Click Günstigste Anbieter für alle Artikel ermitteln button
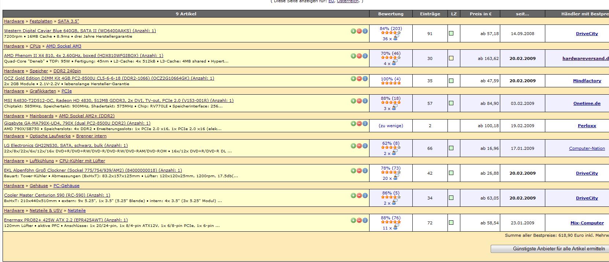Screen dimensions: 609x262 pyautogui.click(x=550, y=249)
